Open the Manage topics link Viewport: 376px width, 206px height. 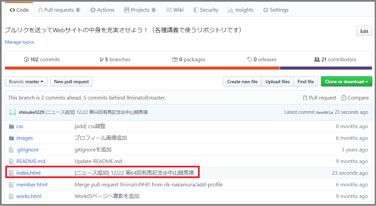pyautogui.click(x=19, y=42)
